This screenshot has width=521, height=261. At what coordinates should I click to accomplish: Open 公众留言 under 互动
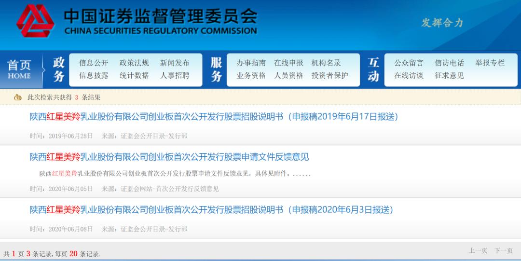tap(409, 63)
